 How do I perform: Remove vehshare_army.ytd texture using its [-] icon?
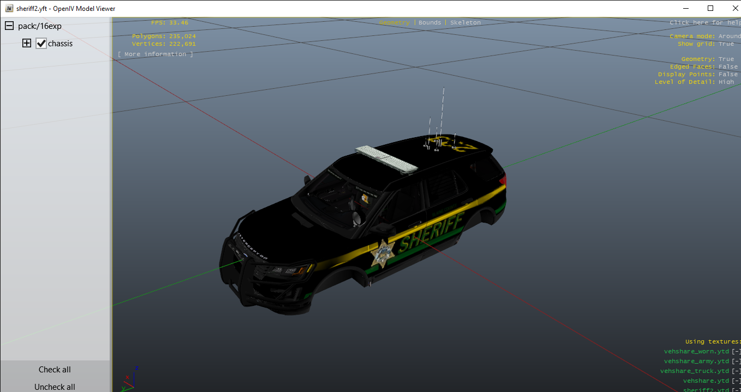click(736, 362)
